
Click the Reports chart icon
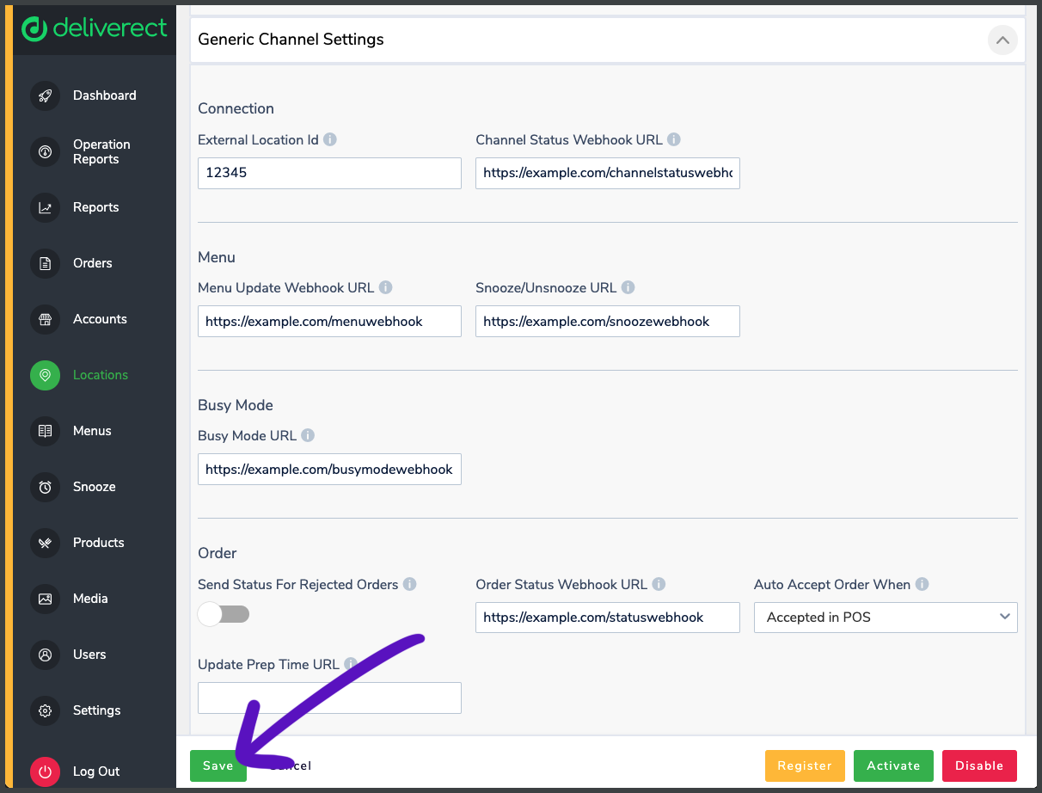pyautogui.click(x=45, y=207)
